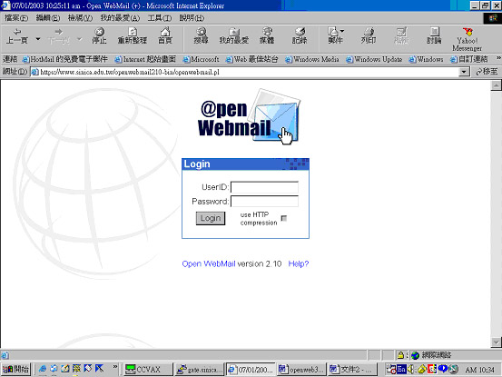502x377 pixels.
Task: Open the Favorites toolbar icon
Action: point(234,35)
